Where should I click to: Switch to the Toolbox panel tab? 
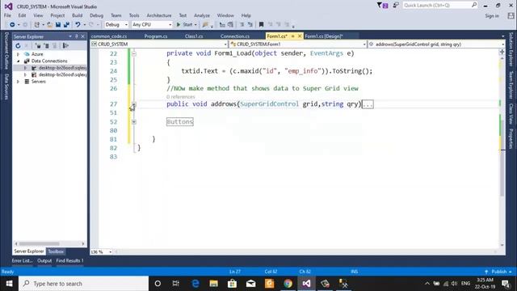click(56, 251)
